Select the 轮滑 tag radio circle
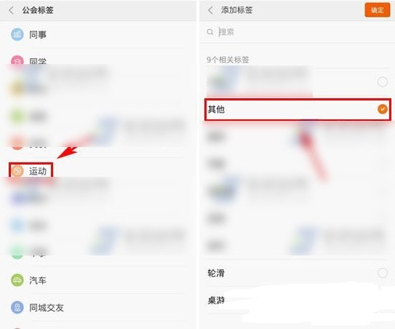 [383, 273]
